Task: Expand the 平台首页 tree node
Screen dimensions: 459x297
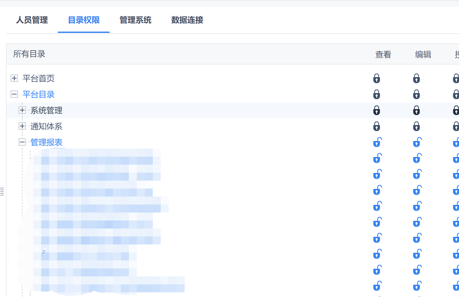Action: 14,78
